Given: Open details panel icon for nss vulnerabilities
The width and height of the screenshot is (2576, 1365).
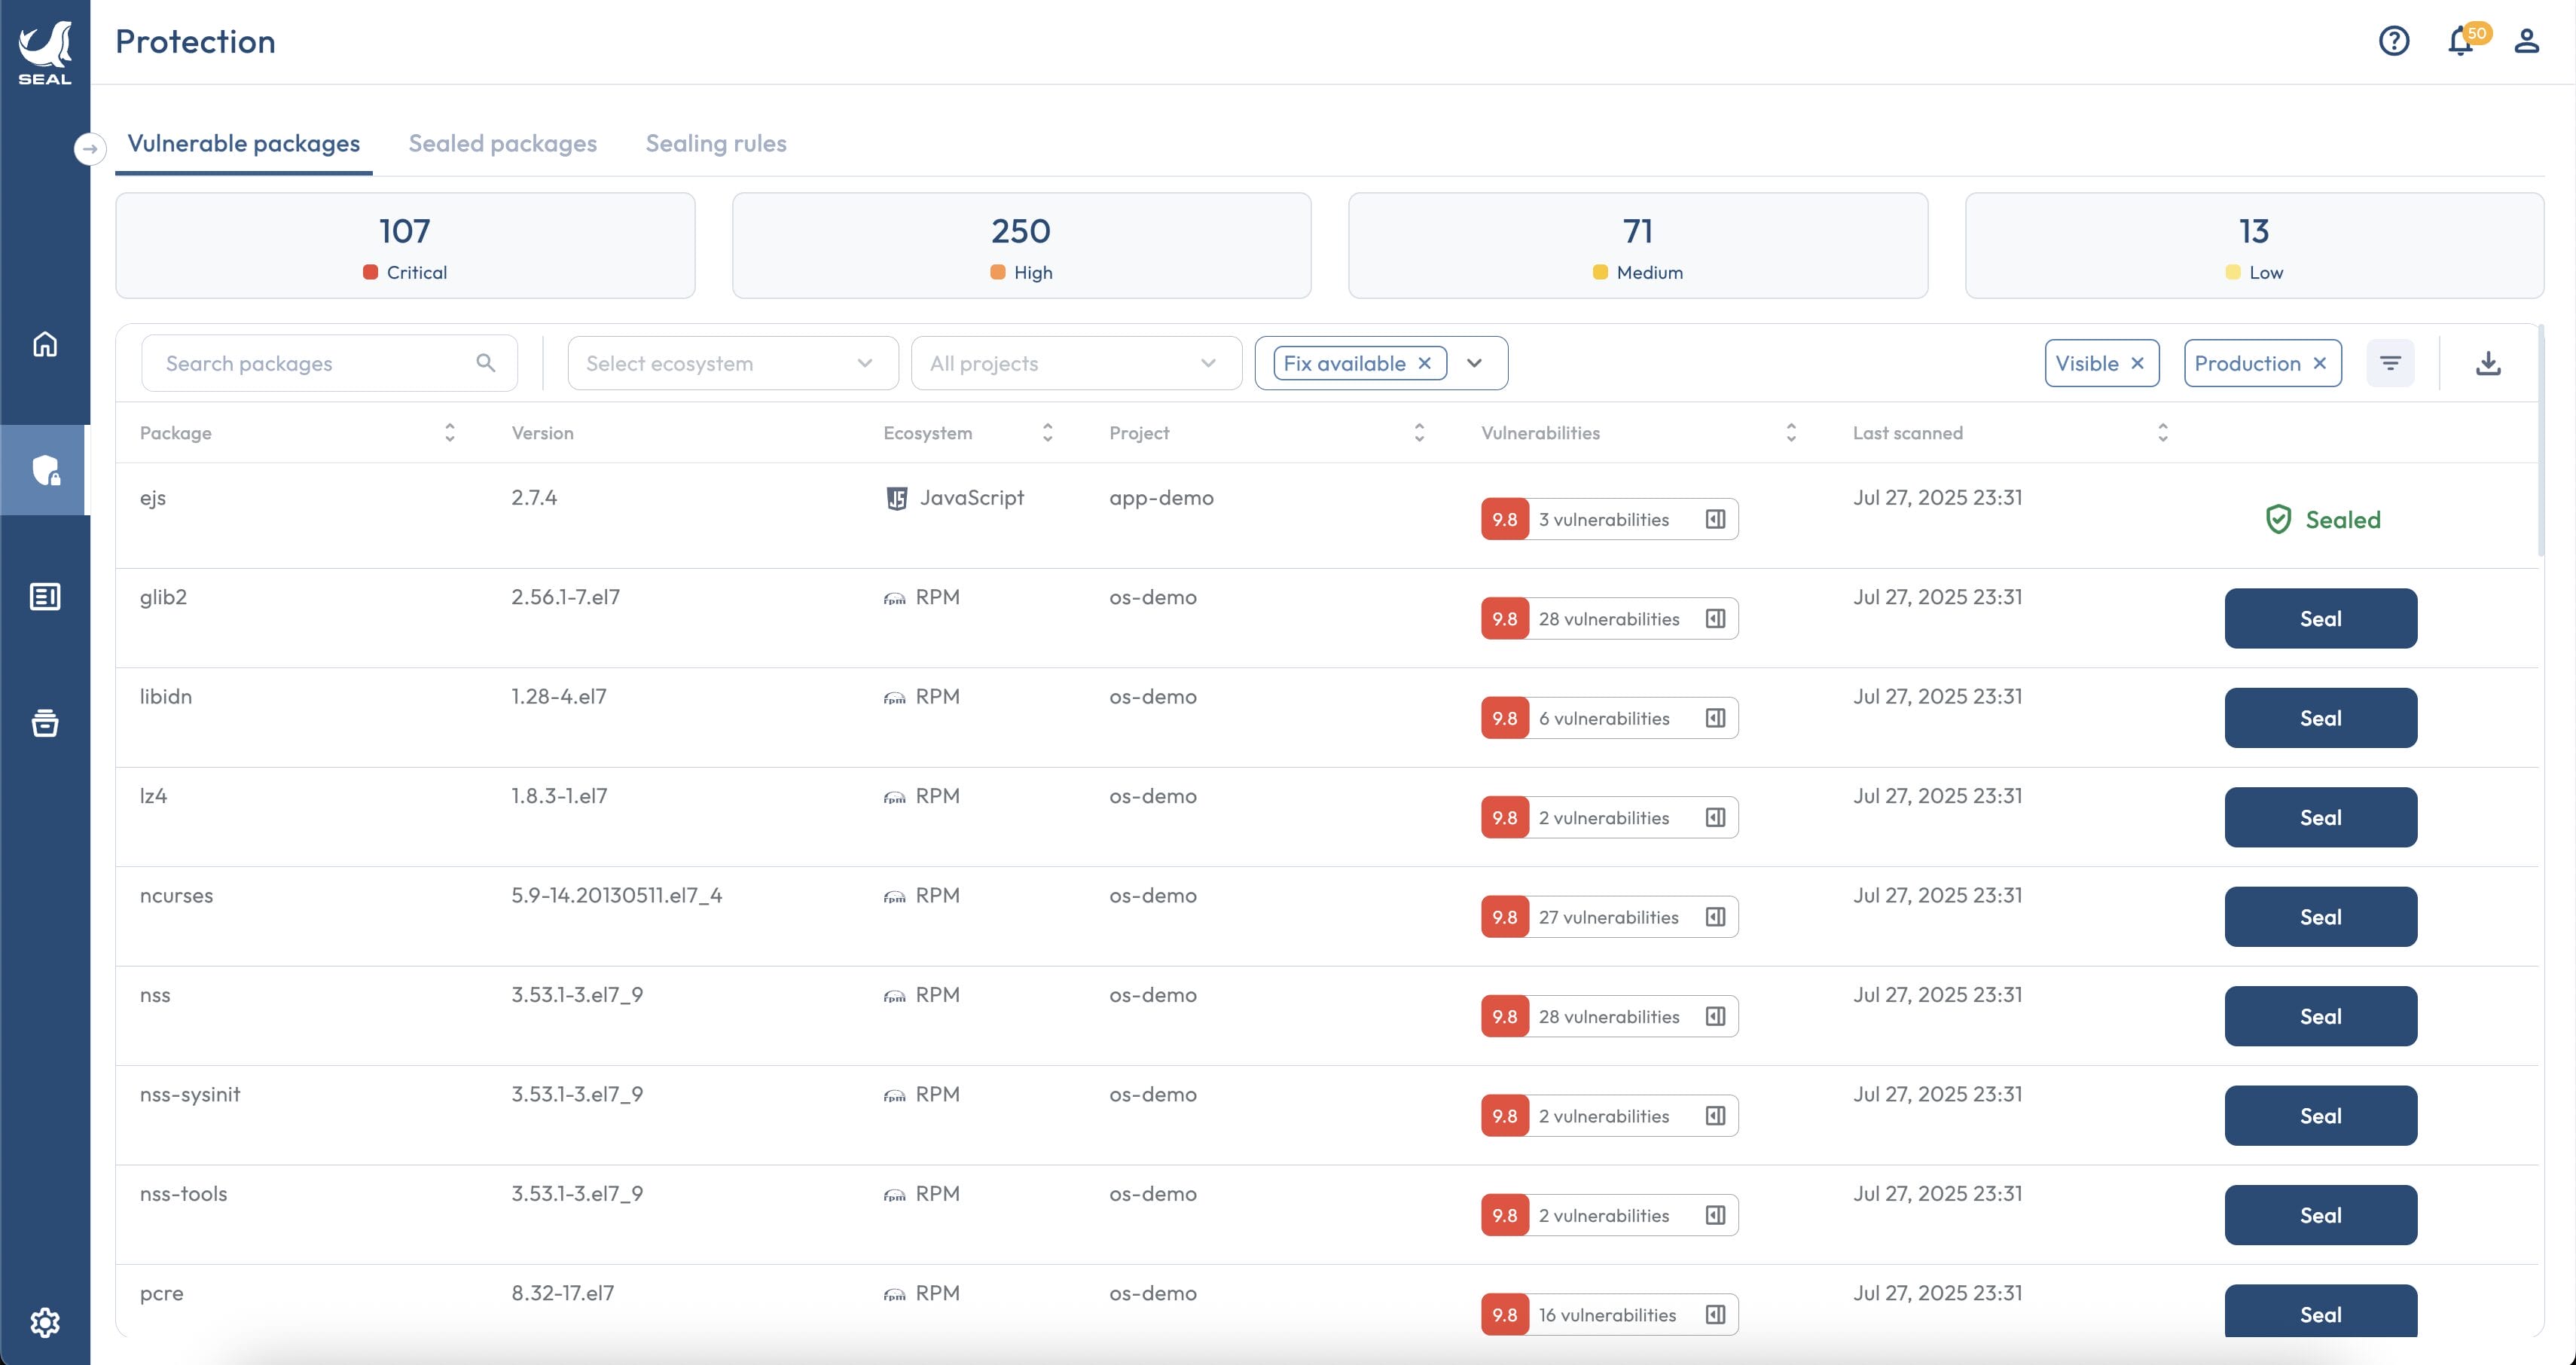Looking at the screenshot, I should click(x=1716, y=1016).
